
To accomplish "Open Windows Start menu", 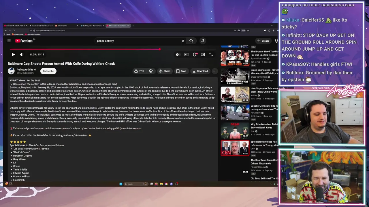I will pos(121,184).
